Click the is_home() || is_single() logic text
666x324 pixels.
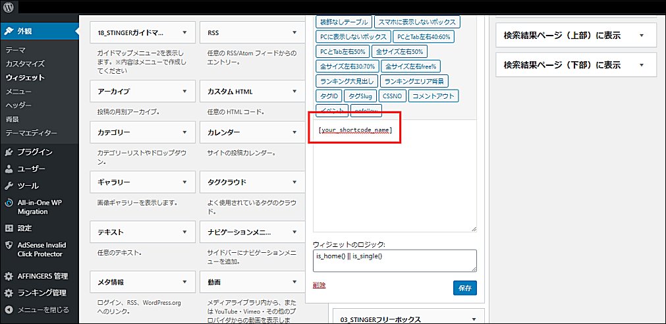point(349,256)
